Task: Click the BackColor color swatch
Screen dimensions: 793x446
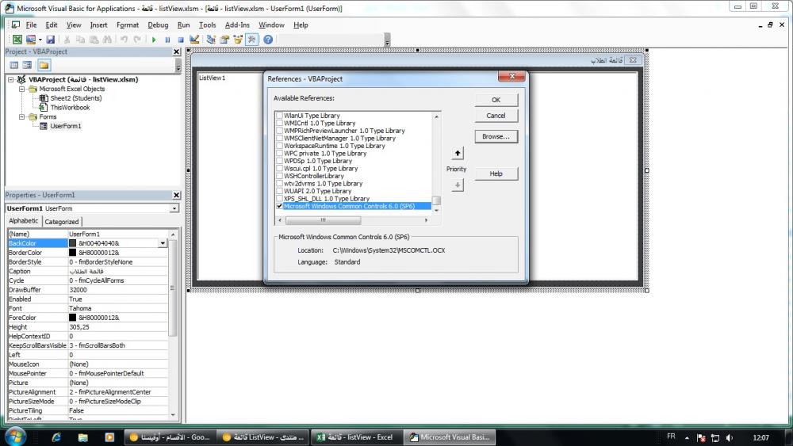Action: (x=72, y=243)
